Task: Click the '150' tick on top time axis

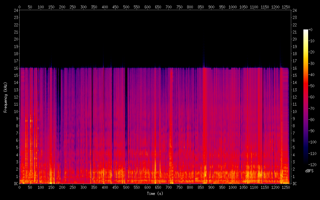Action: point(51,7)
